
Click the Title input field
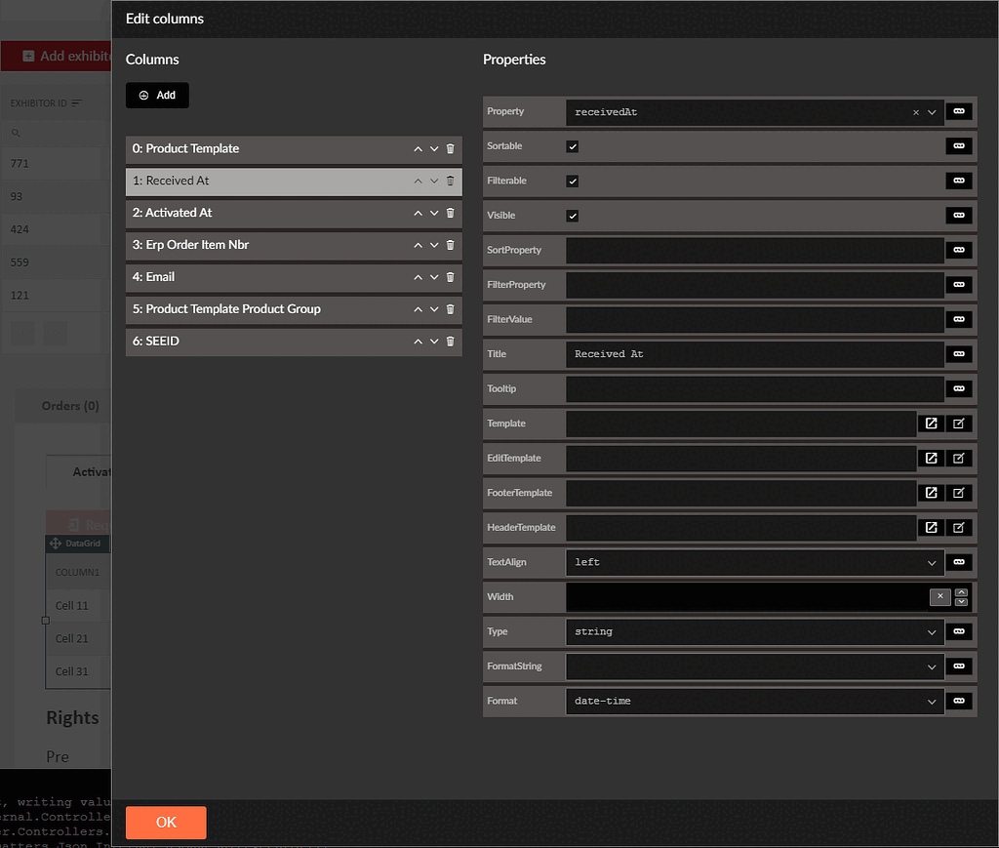[754, 354]
